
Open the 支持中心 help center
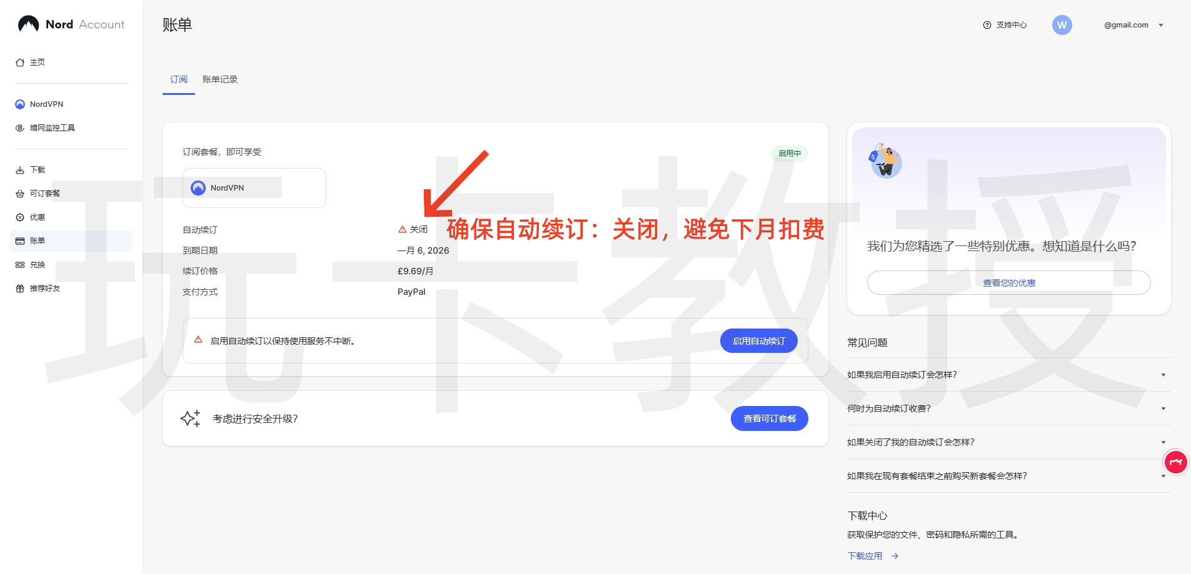click(x=1005, y=25)
